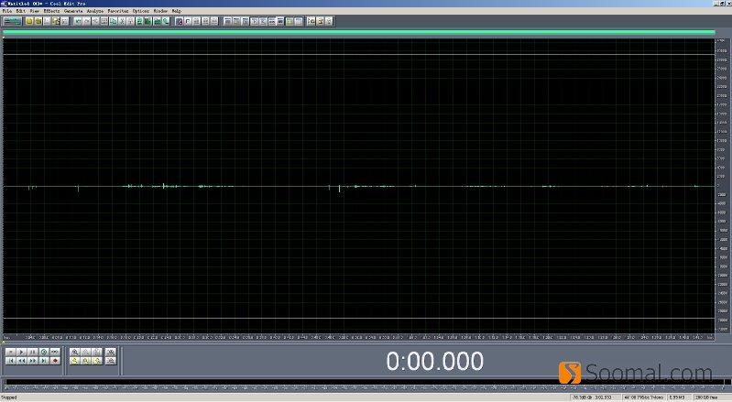Open the View menu
This screenshot has height=402, width=732.
pos(35,11)
